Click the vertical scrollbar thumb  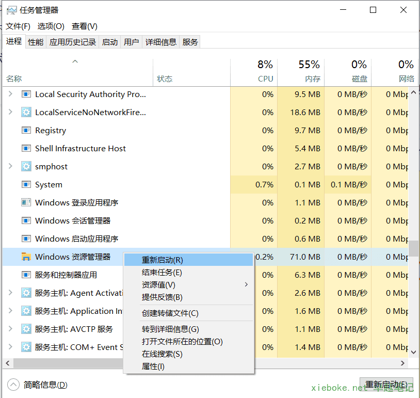click(413, 248)
